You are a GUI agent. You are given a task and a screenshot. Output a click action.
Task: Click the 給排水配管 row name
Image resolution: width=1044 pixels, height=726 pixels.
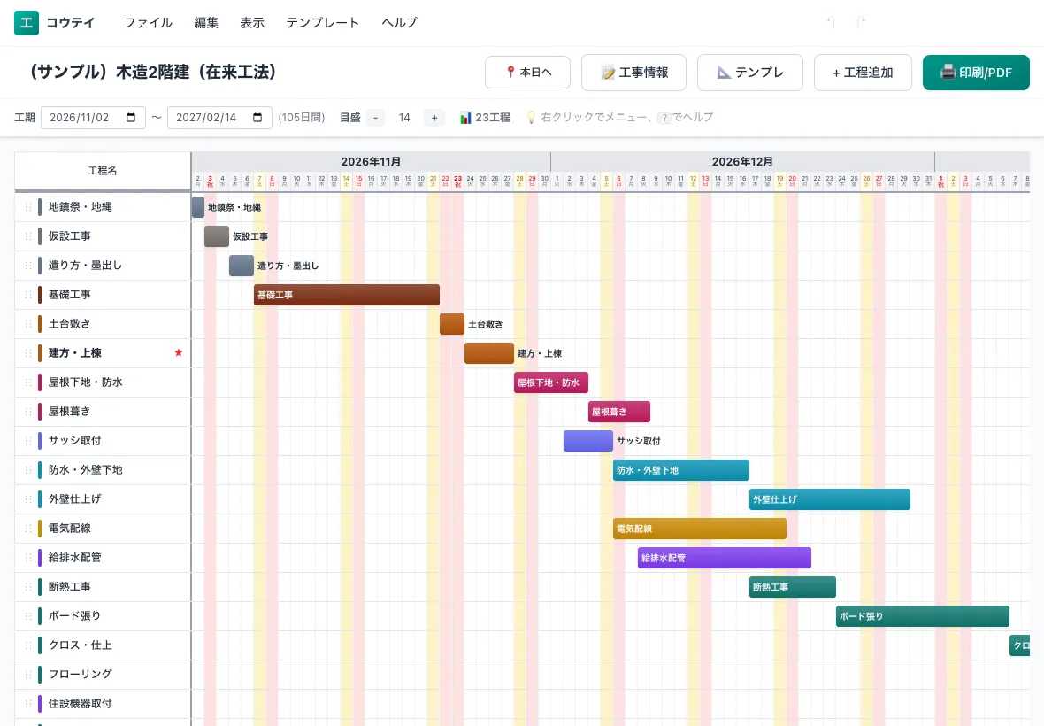[74, 558]
